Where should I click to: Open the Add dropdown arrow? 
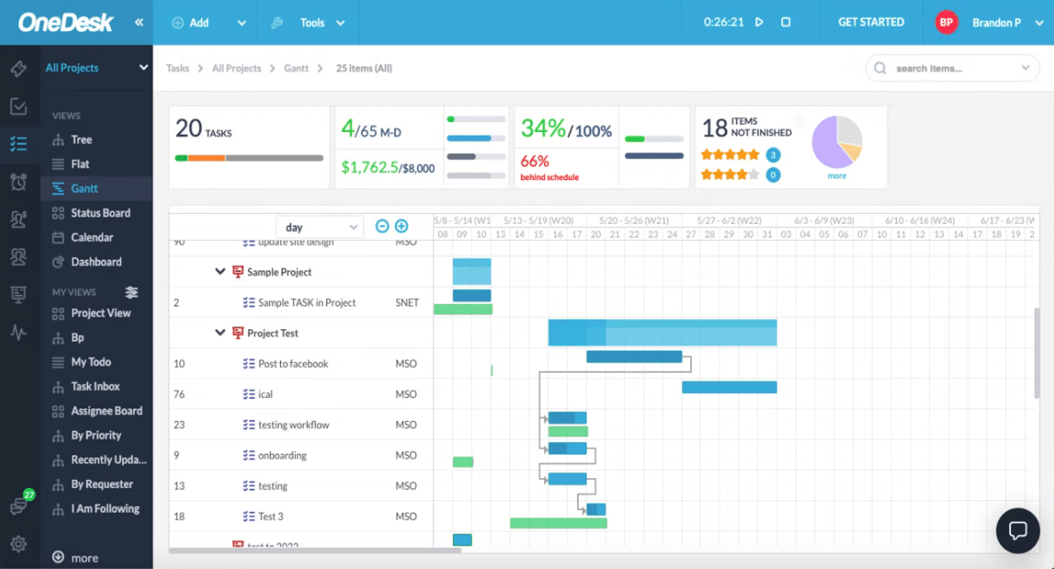pos(242,23)
